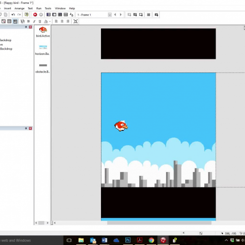Show hidden tray icons chevron
The image size is (245, 245).
[226, 240]
